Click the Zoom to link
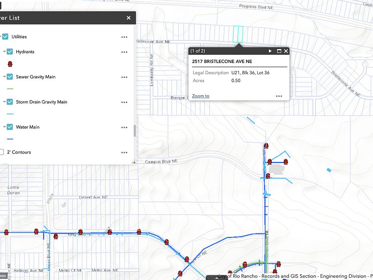373x280 pixels. click(x=200, y=96)
